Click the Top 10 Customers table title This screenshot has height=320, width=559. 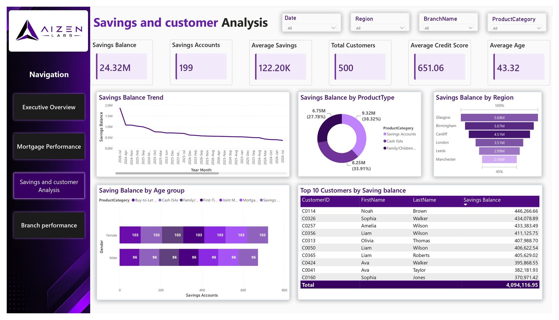click(x=353, y=191)
